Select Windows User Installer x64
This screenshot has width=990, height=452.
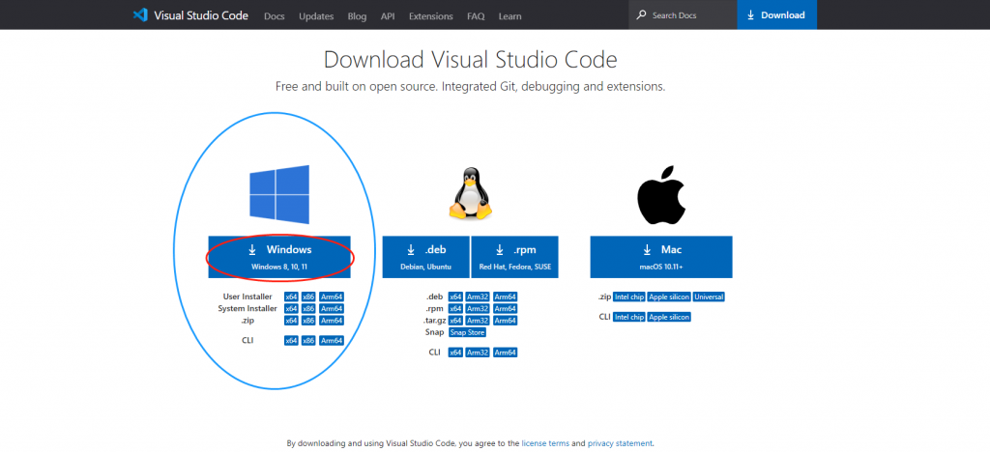[x=291, y=297]
